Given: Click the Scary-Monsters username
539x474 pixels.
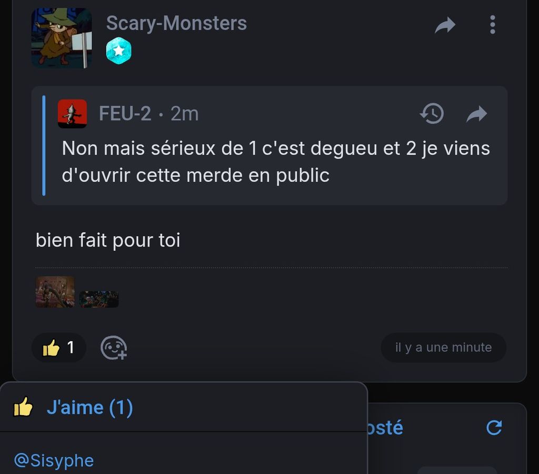Looking at the screenshot, I should [x=176, y=23].
